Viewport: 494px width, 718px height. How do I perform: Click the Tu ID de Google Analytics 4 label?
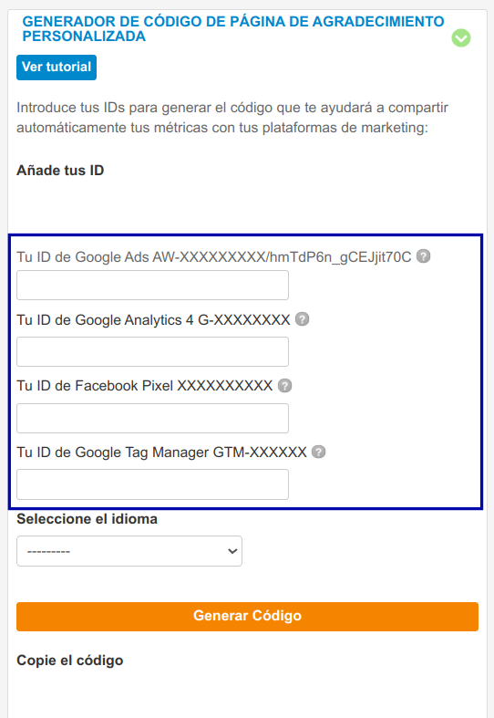153,319
